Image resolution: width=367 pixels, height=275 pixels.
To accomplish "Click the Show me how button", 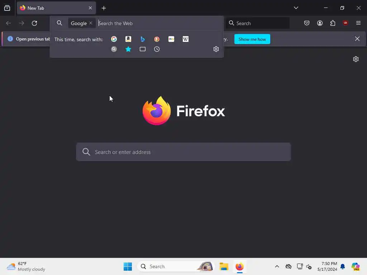I will (252, 39).
